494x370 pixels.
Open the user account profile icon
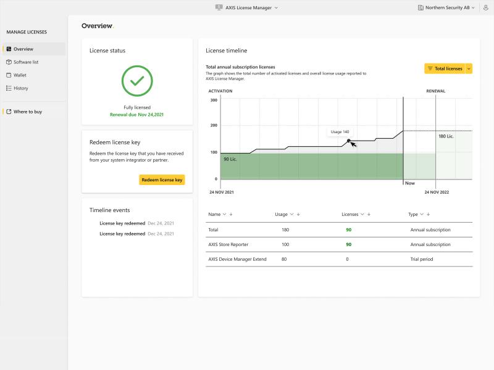(486, 7)
